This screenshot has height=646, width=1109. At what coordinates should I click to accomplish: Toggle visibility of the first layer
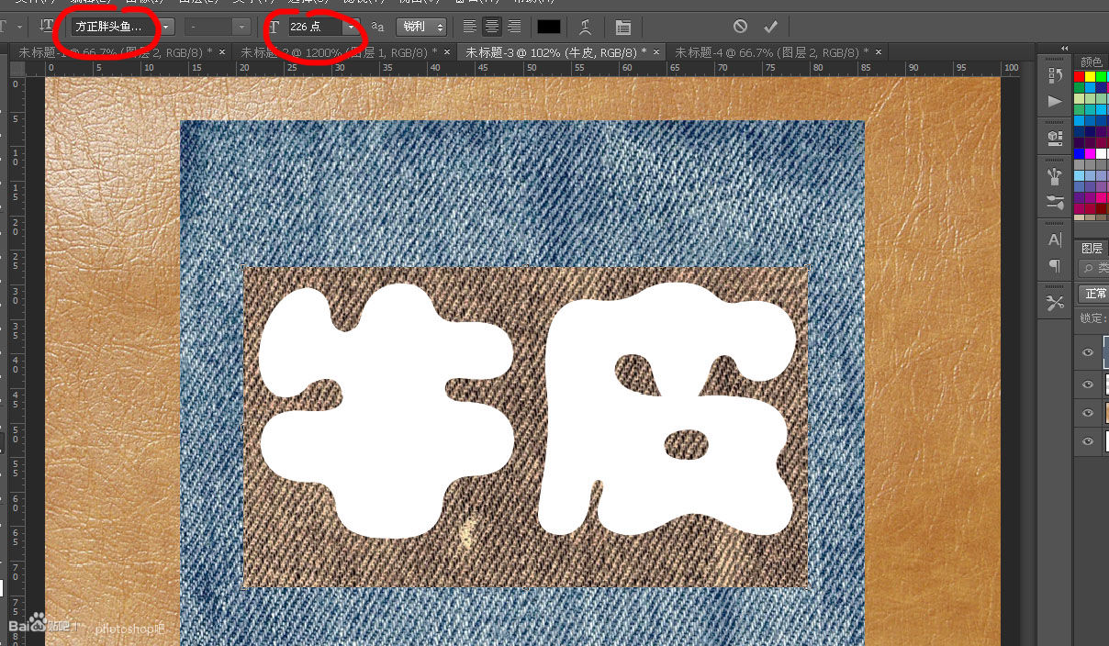pyautogui.click(x=1088, y=352)
